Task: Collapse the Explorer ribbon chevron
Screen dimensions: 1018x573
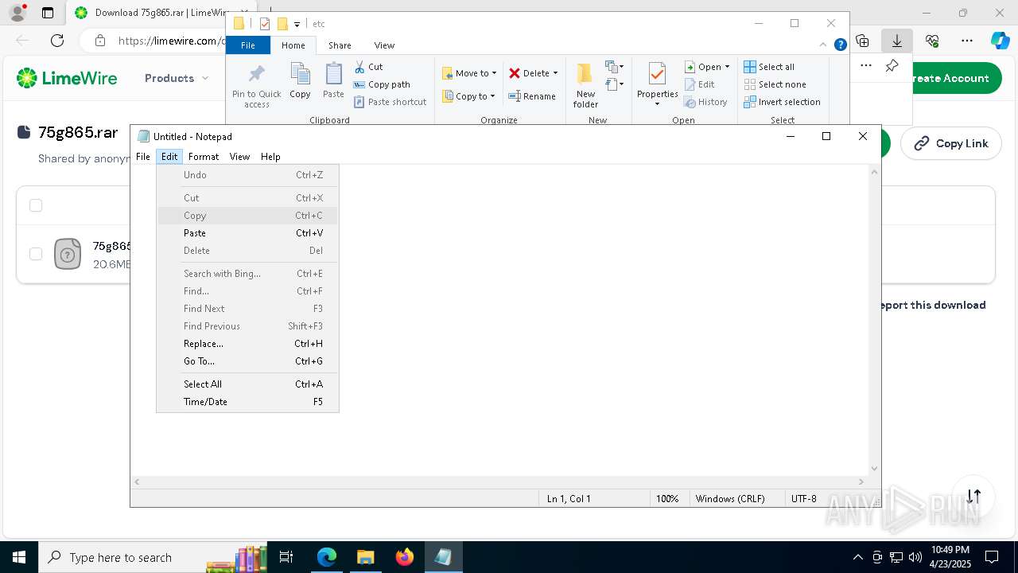Action: pyautogui.click(x=824, y=45)
